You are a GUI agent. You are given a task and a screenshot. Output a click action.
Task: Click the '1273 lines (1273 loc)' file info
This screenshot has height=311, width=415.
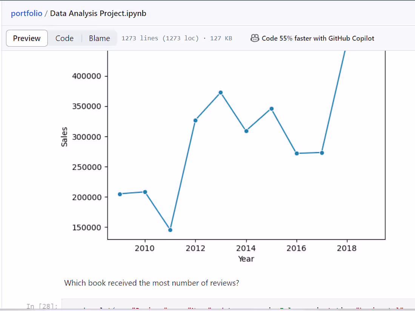click(160, 38)
